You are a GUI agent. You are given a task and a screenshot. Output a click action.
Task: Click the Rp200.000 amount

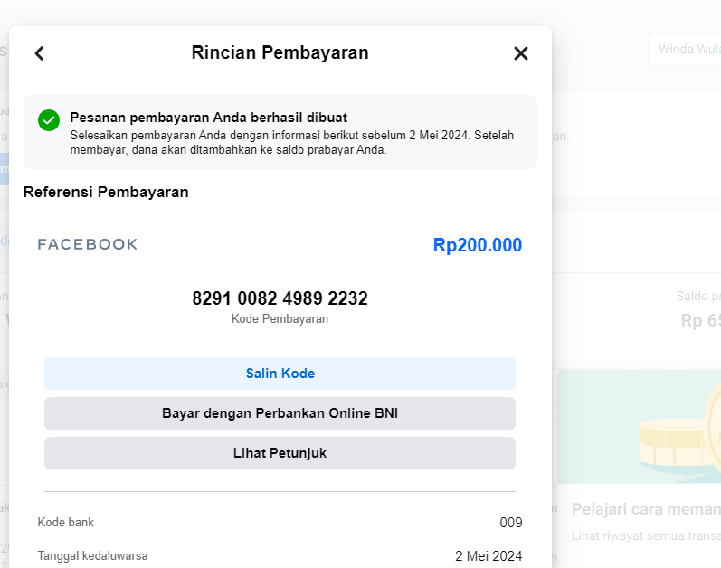pyautogui.click(x=478, y=245)
